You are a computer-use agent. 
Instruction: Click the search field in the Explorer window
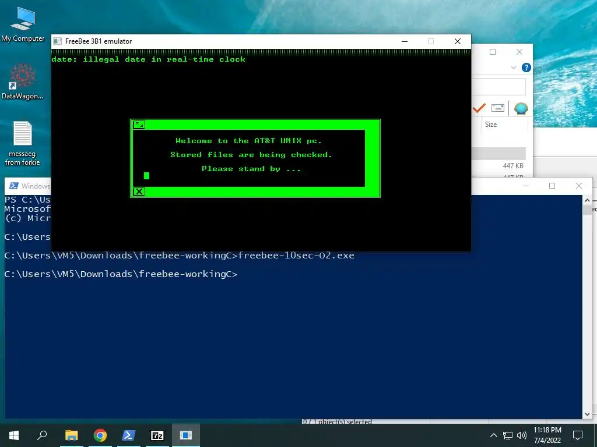tap(498, 87)
